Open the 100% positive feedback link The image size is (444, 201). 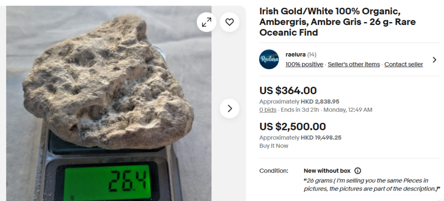[x=304, y=64]
